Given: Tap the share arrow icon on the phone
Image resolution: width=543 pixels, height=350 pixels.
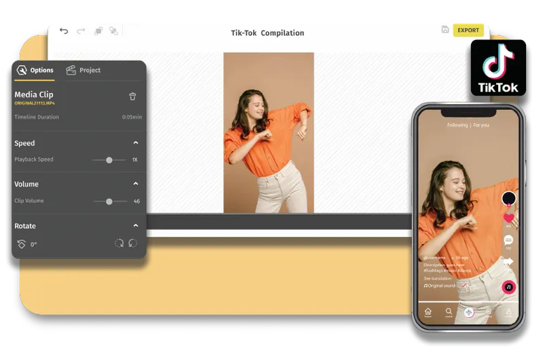Looking at the screenshot, I should (508, 261).
